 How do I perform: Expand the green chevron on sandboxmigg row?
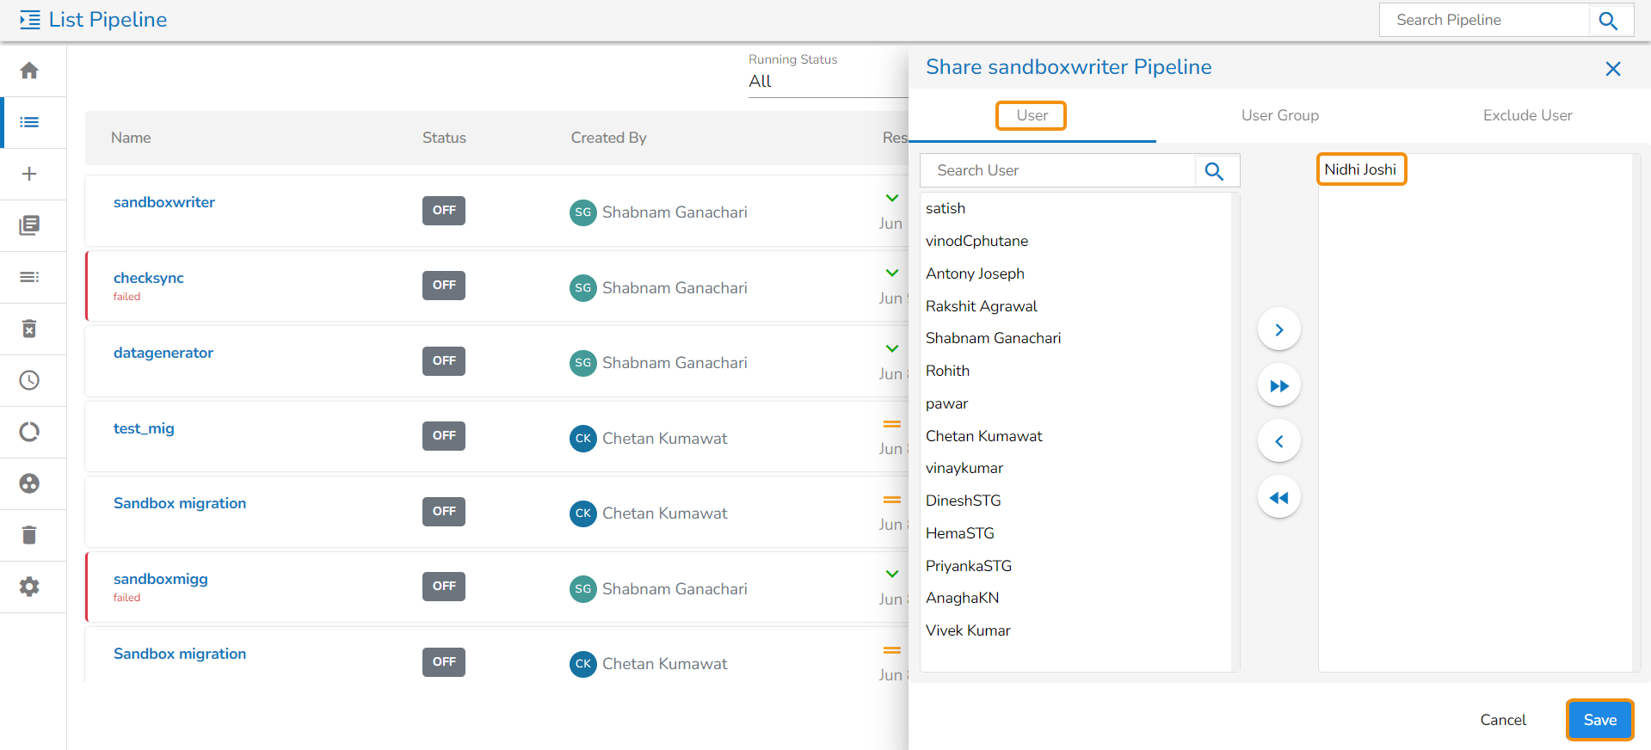[892, 574]
